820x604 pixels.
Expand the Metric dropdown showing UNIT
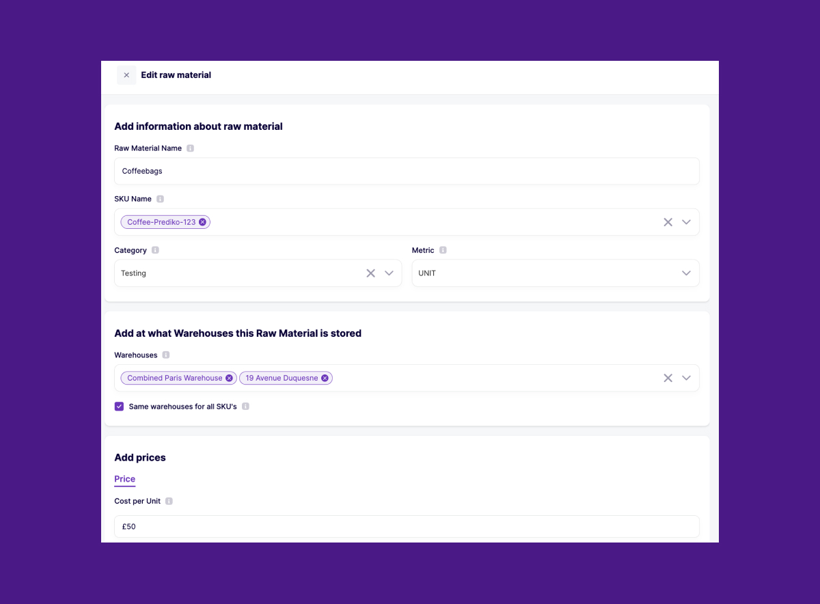687,273
